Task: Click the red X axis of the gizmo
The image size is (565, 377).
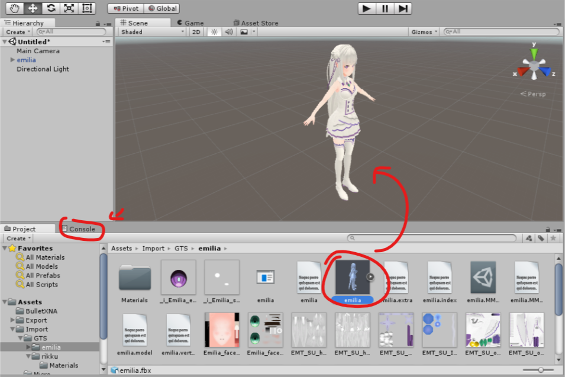Action: click(524, 72)
